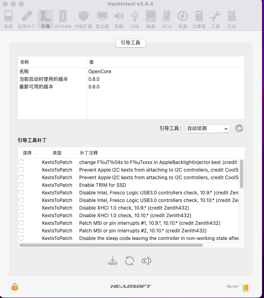This screenshot has width=264, height=298.
Task: Click the round gray button beside 自动侦测
Action: [239, 128]
